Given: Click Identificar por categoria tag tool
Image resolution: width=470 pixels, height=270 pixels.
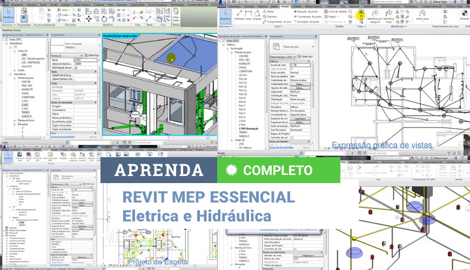Looking at the screenshot, I should [375, 16].
